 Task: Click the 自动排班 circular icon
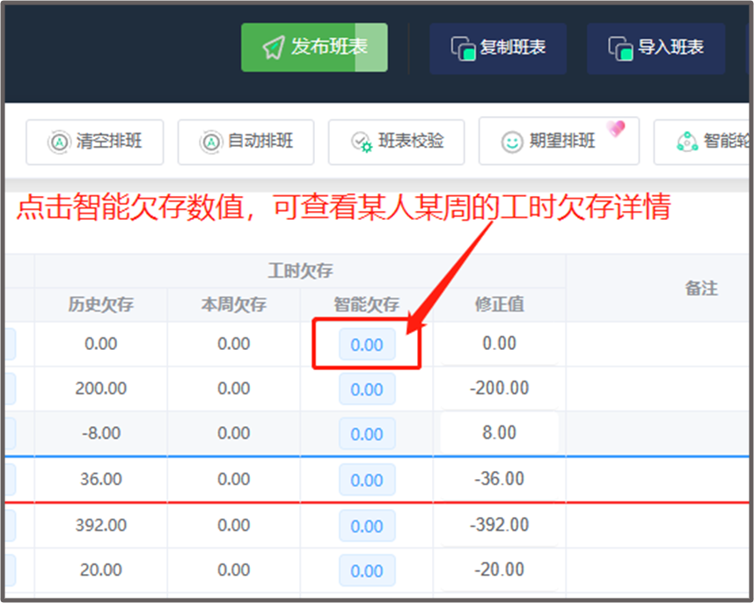coord(210,142)
